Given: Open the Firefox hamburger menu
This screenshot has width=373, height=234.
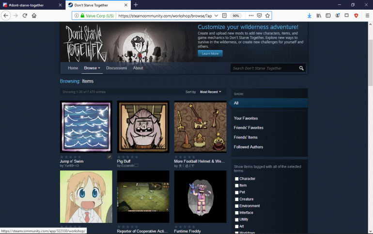Looking at the screenshot, I should (x=367, y=16).
